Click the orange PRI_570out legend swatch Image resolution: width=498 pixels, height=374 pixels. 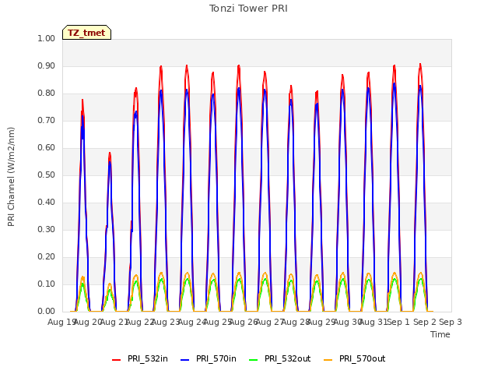tap(328, 360)
